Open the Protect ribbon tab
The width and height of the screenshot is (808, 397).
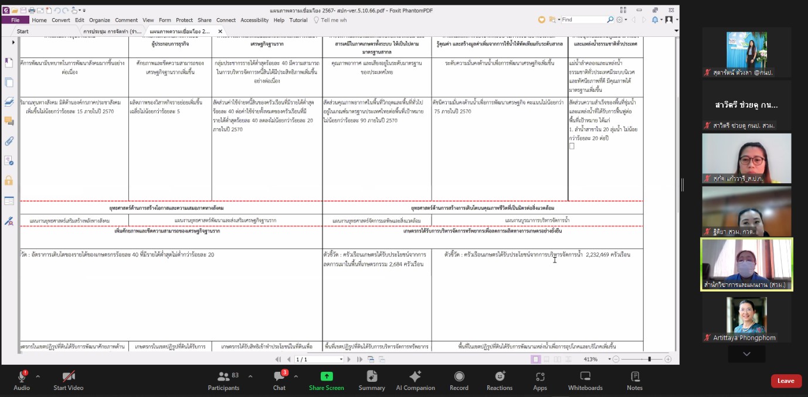point(185,20)
